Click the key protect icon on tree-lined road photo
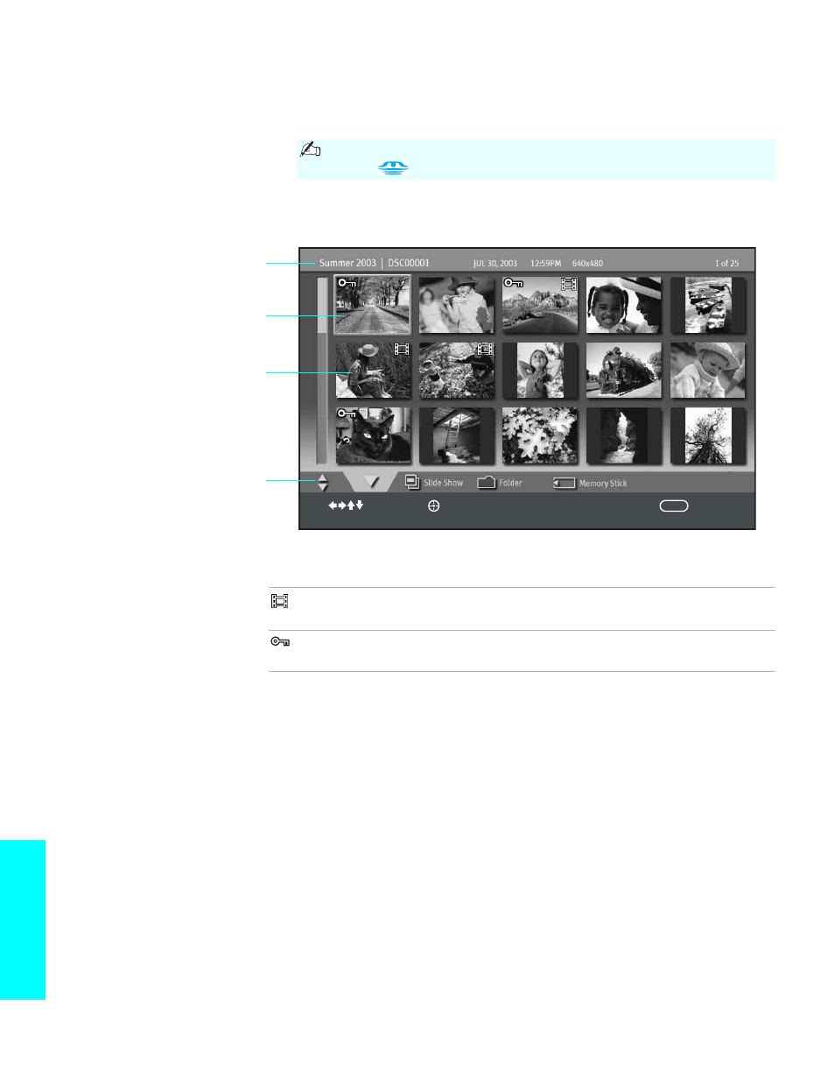 347,284
